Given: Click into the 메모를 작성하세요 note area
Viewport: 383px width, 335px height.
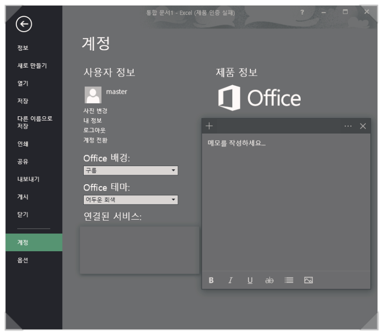Looking at the screenshot, I should pyautogui.click(x=286, y=202).
